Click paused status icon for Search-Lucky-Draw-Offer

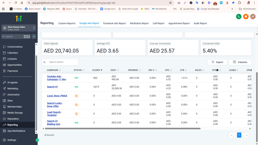(x=76, y=105)
